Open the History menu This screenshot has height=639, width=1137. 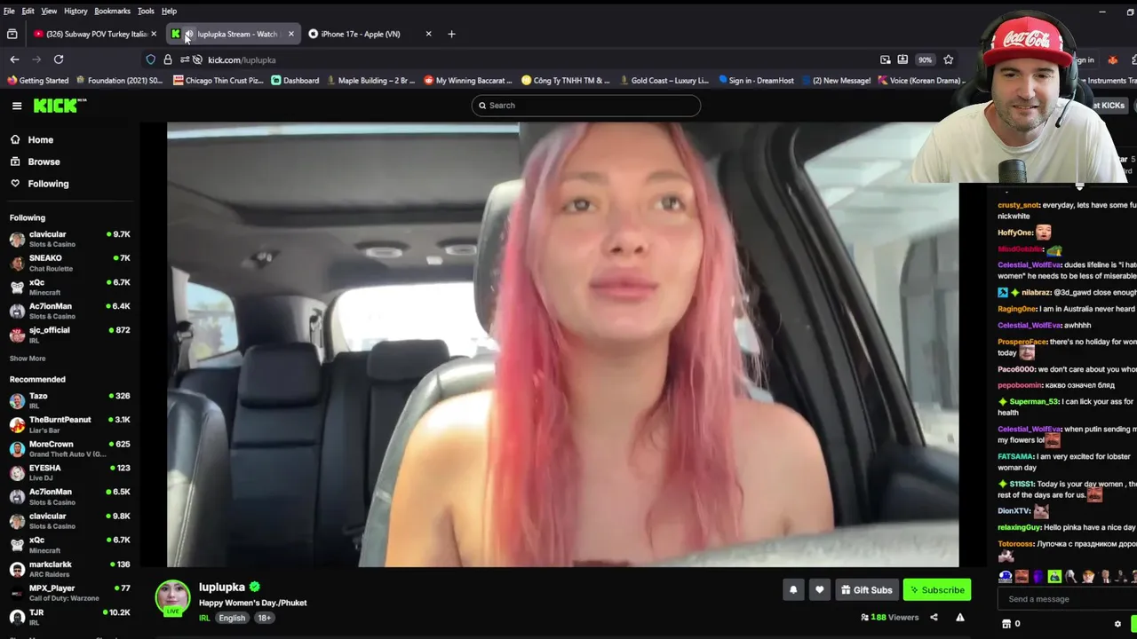(76, 11)
